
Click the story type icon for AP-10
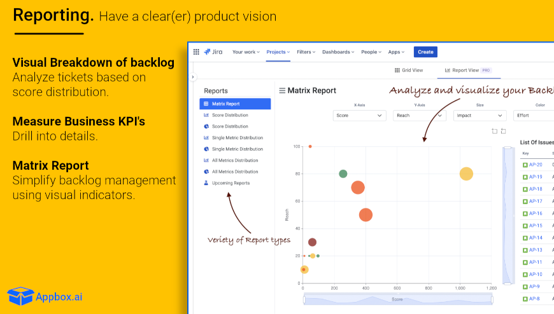pos(525,275)
